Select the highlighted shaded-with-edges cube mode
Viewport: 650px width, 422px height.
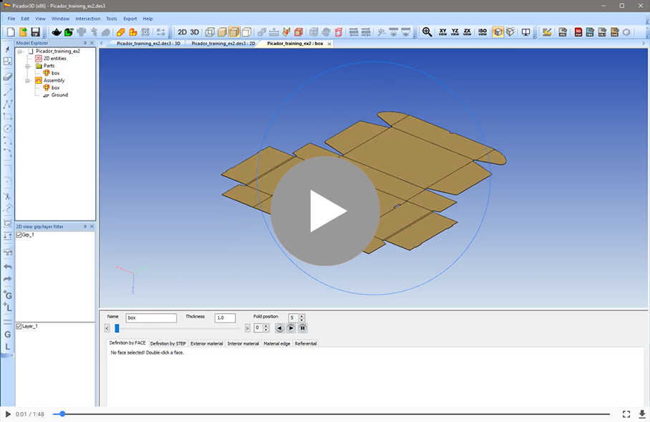[234, 32]
